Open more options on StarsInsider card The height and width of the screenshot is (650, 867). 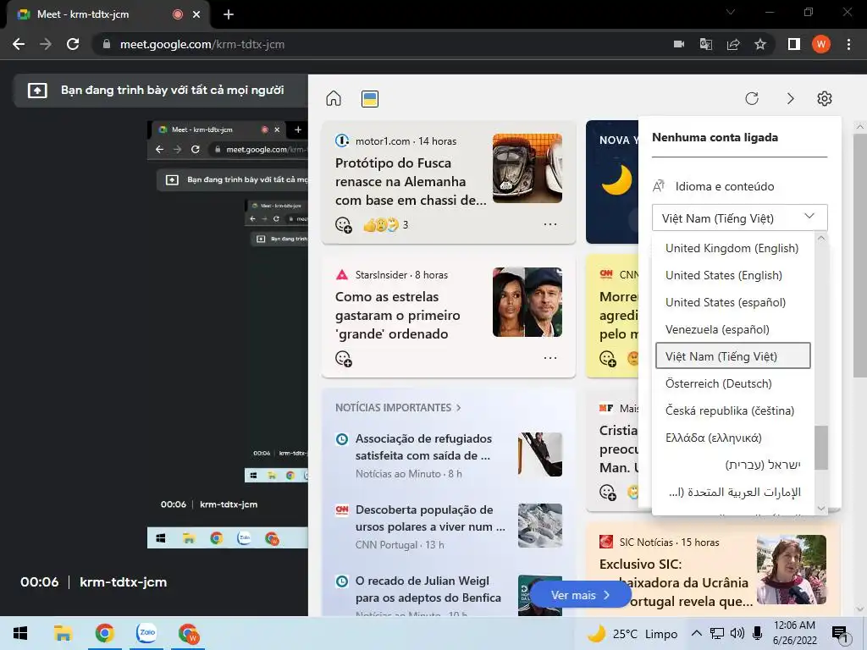pyautogui.click(x=550, y=358)
